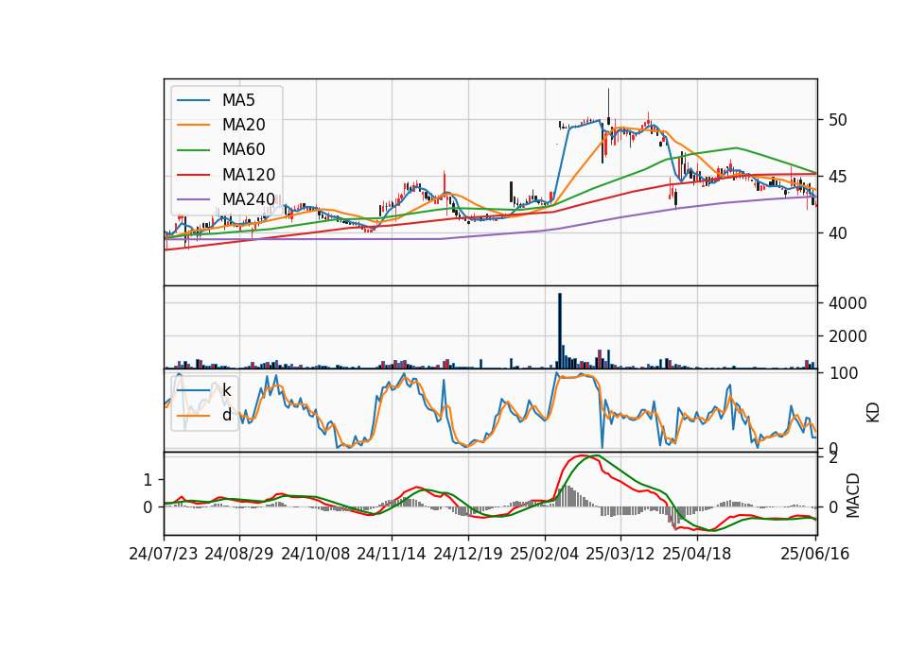Click the price axis value 50
The image size is (908, 652).
[837, 120]
